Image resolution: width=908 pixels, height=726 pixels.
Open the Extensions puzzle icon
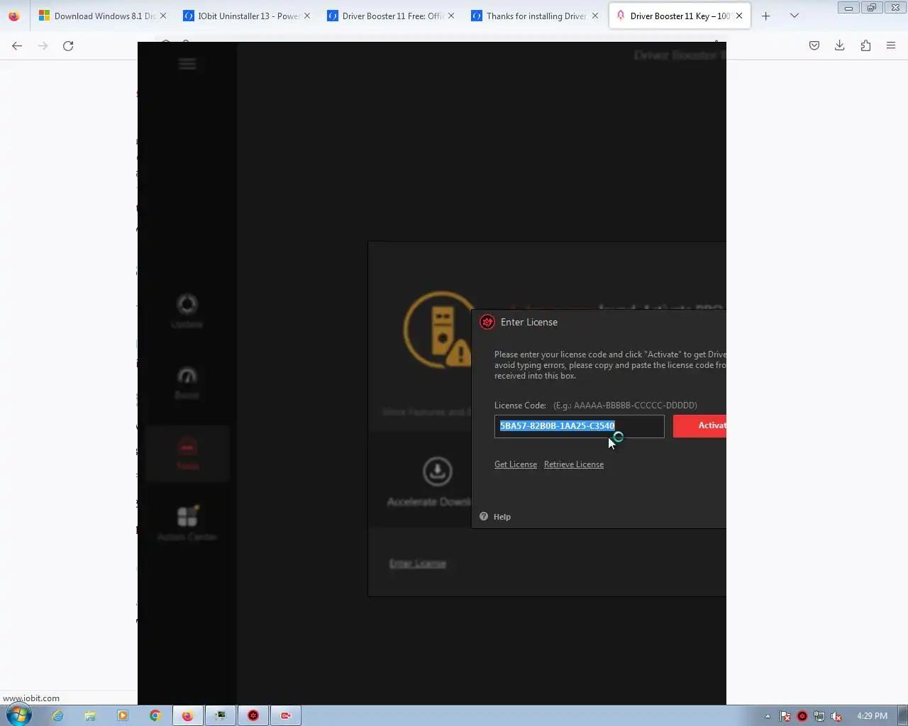tap(865, 45)
